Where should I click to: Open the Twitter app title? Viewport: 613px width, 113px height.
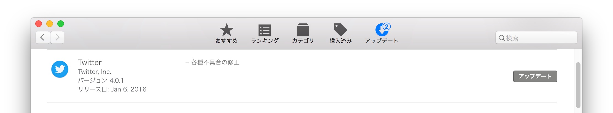point(90,62)
